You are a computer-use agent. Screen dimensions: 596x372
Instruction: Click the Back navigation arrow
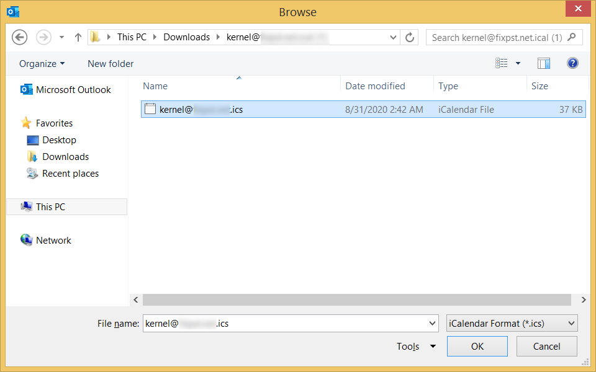pos(20,37)
